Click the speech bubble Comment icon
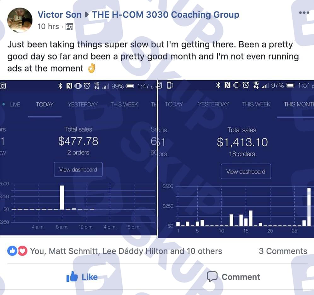Viewport: 314px width, 295px height. (x=212, y=277)
